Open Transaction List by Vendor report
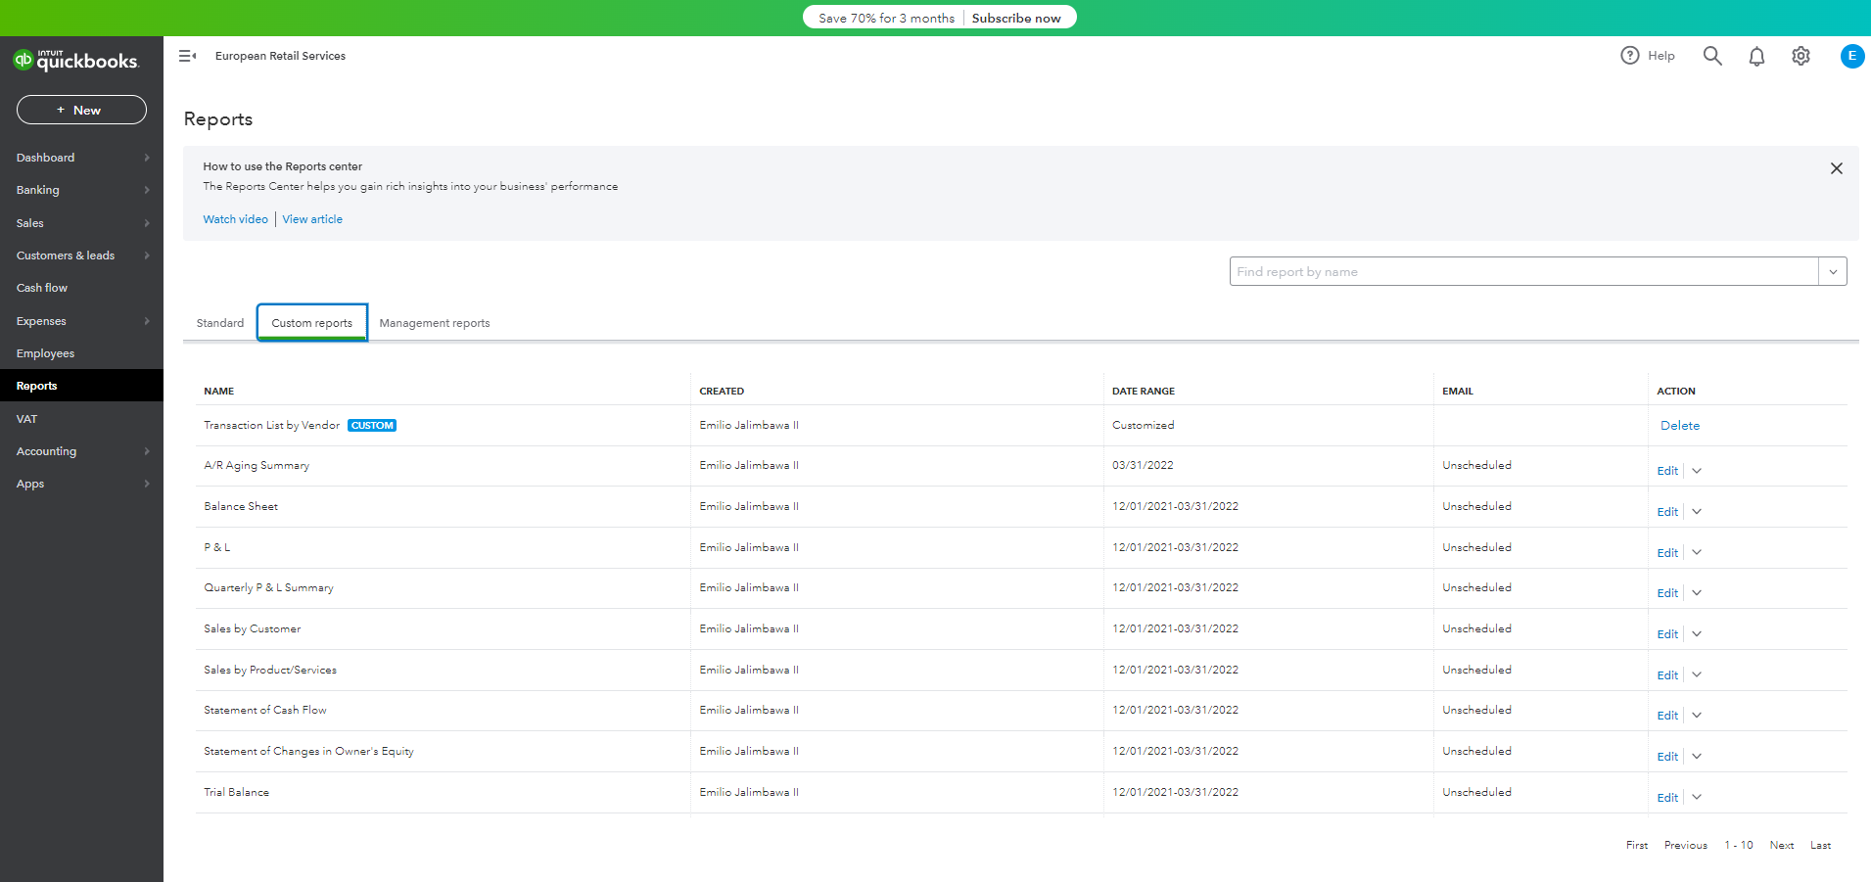 271,425
